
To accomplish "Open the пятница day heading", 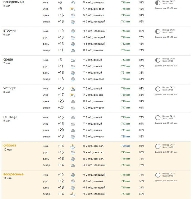I will tap(10, 117).
